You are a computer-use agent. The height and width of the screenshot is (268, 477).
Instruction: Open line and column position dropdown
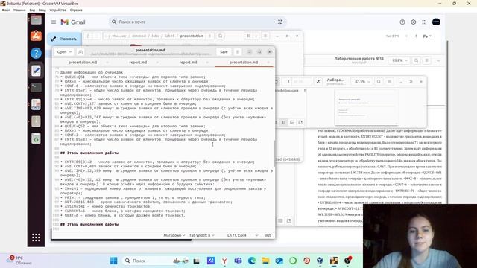click(243, 235)
